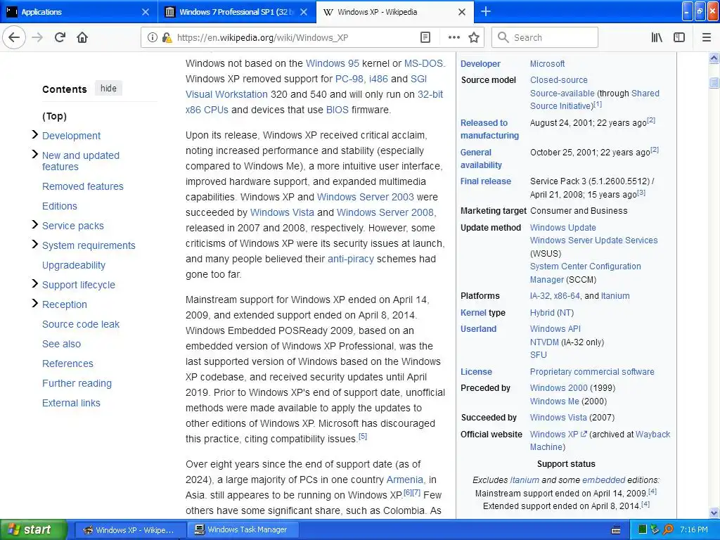The height and width of the screenshot is (540, 720).
Task: Switch to Windows Task Manager taskbar button
Action: click(243, 529)
